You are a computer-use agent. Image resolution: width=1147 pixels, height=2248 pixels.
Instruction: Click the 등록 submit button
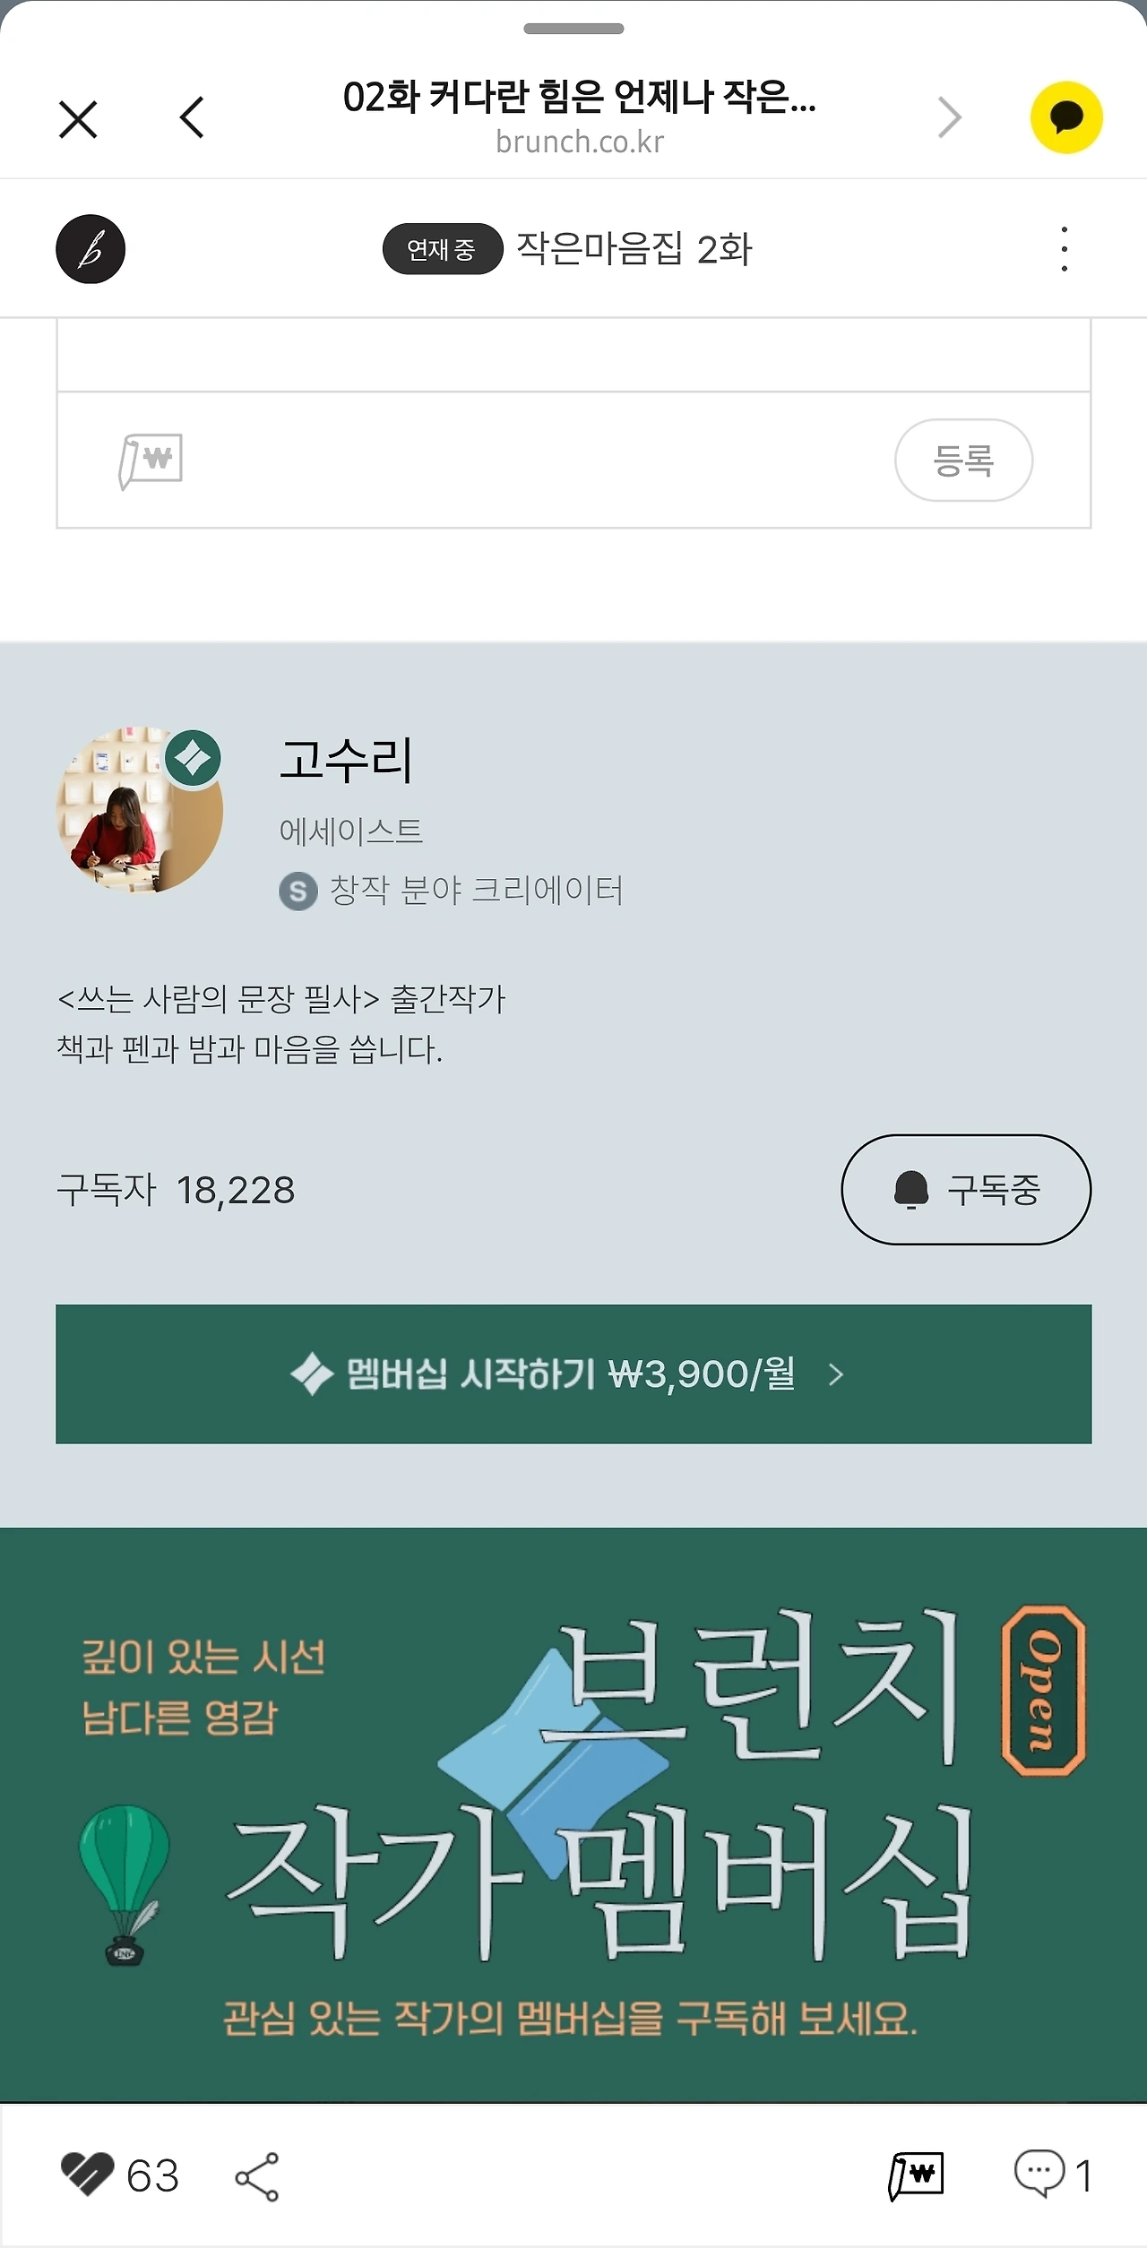(963, 461)
